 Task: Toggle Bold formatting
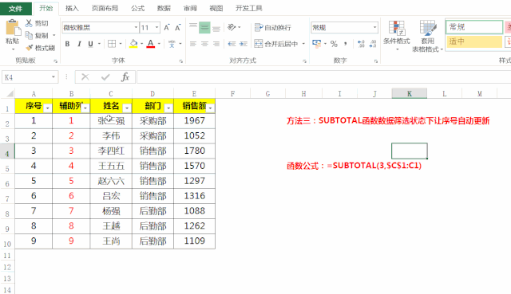click(x=67, y=44)
